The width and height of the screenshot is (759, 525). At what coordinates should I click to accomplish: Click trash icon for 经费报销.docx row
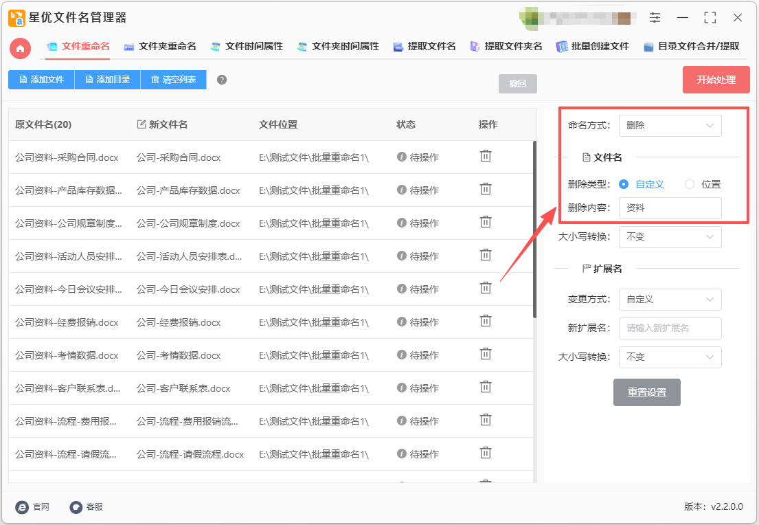(485, 321)
